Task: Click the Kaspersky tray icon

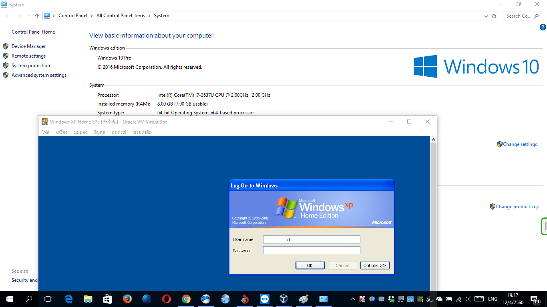Action: click(x=362, y=299)
